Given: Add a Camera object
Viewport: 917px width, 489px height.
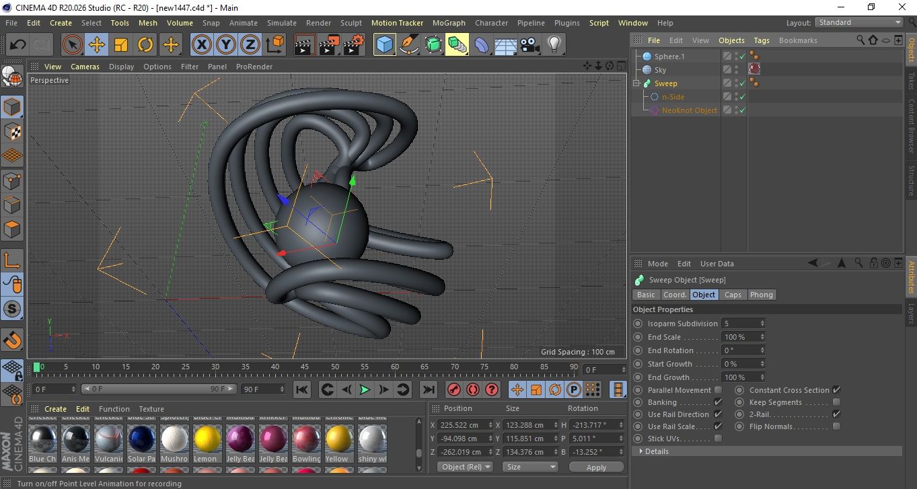Looking at the screenshot, I should (x=529, y=45).
